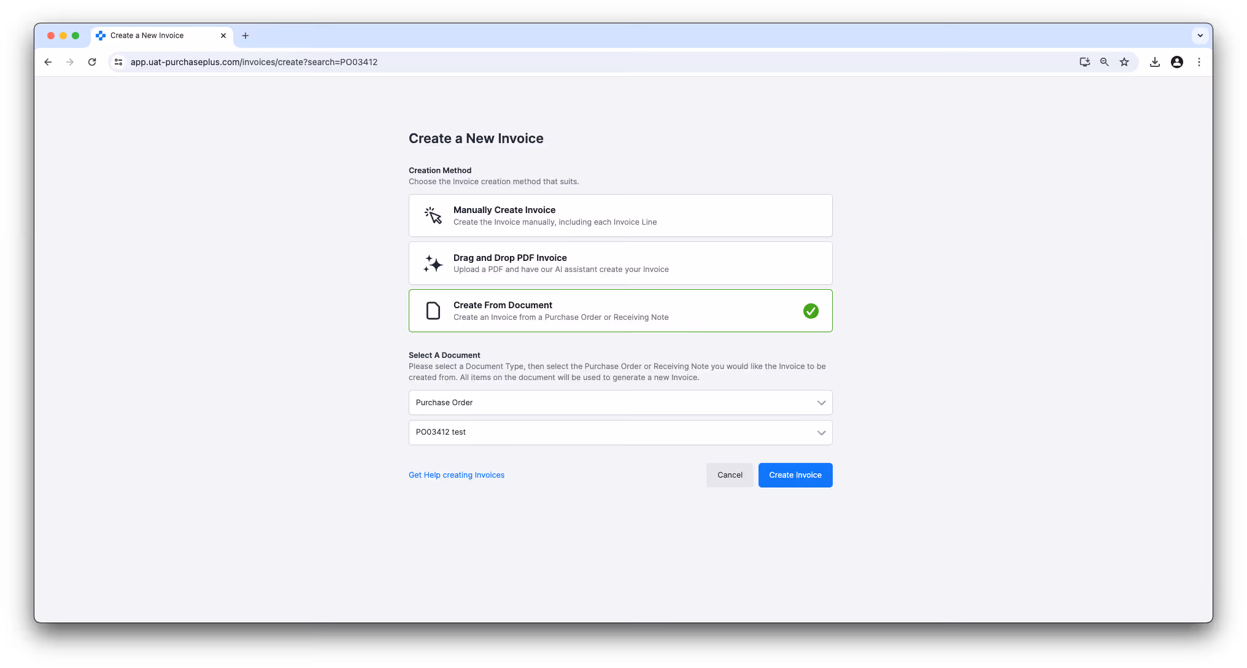The height and width of the screenshot is (668, 1247).
Task: Click the sparkles icon for Drag and Drop PDF
Action: (x=433, y=263)
